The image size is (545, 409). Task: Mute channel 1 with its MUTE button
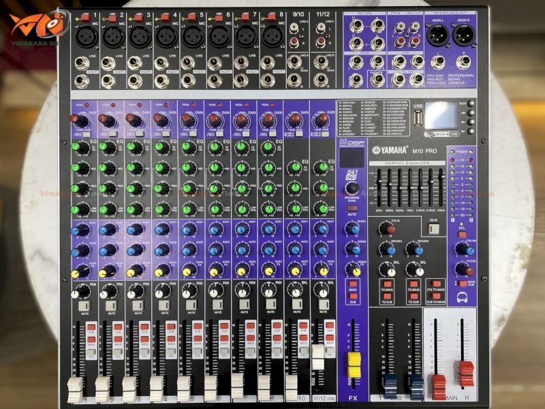click(x=84, y=306)
